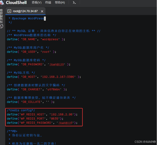The width and height of the screenshot is (157, 145).
Task: Click the 'DB_NAME' define line
Action: [x=36, y=39]
